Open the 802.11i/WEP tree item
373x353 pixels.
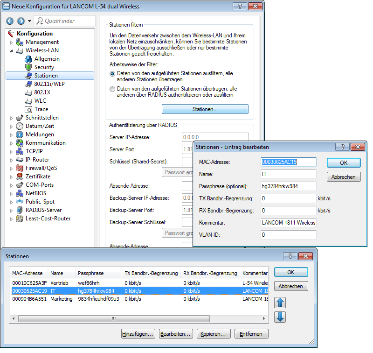pos(49,84)
